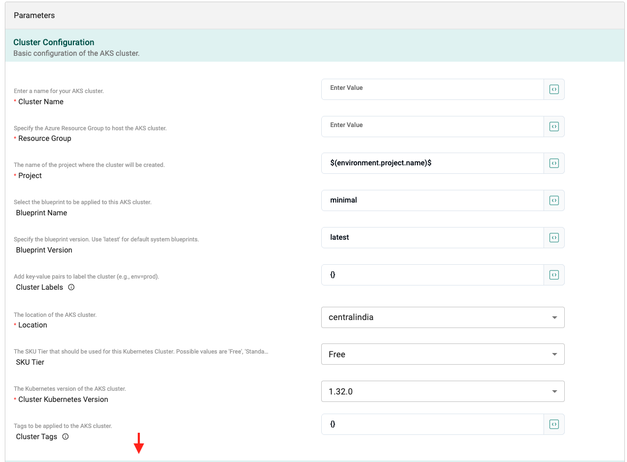The width and height of the screenshot is (627, 462).
Task: Open the SKU Tier dropdown showing Free
Action: [x=442, y=354]
